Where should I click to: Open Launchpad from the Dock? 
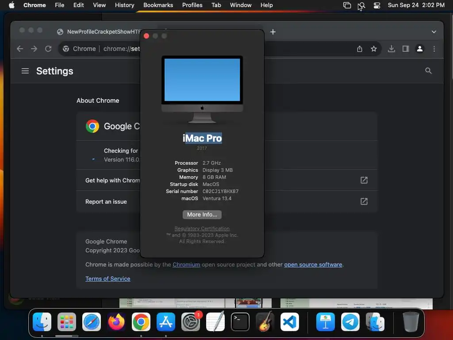(67, 322)
